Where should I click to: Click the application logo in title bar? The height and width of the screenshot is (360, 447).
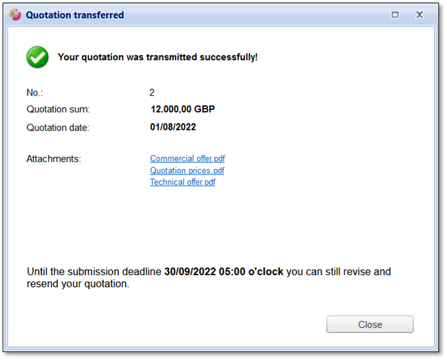(x=15, y=15)
